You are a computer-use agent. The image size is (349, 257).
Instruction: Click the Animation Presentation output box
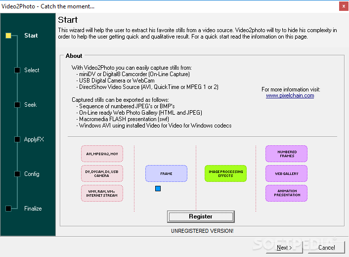pyautogui.click(x=286, y=193)
